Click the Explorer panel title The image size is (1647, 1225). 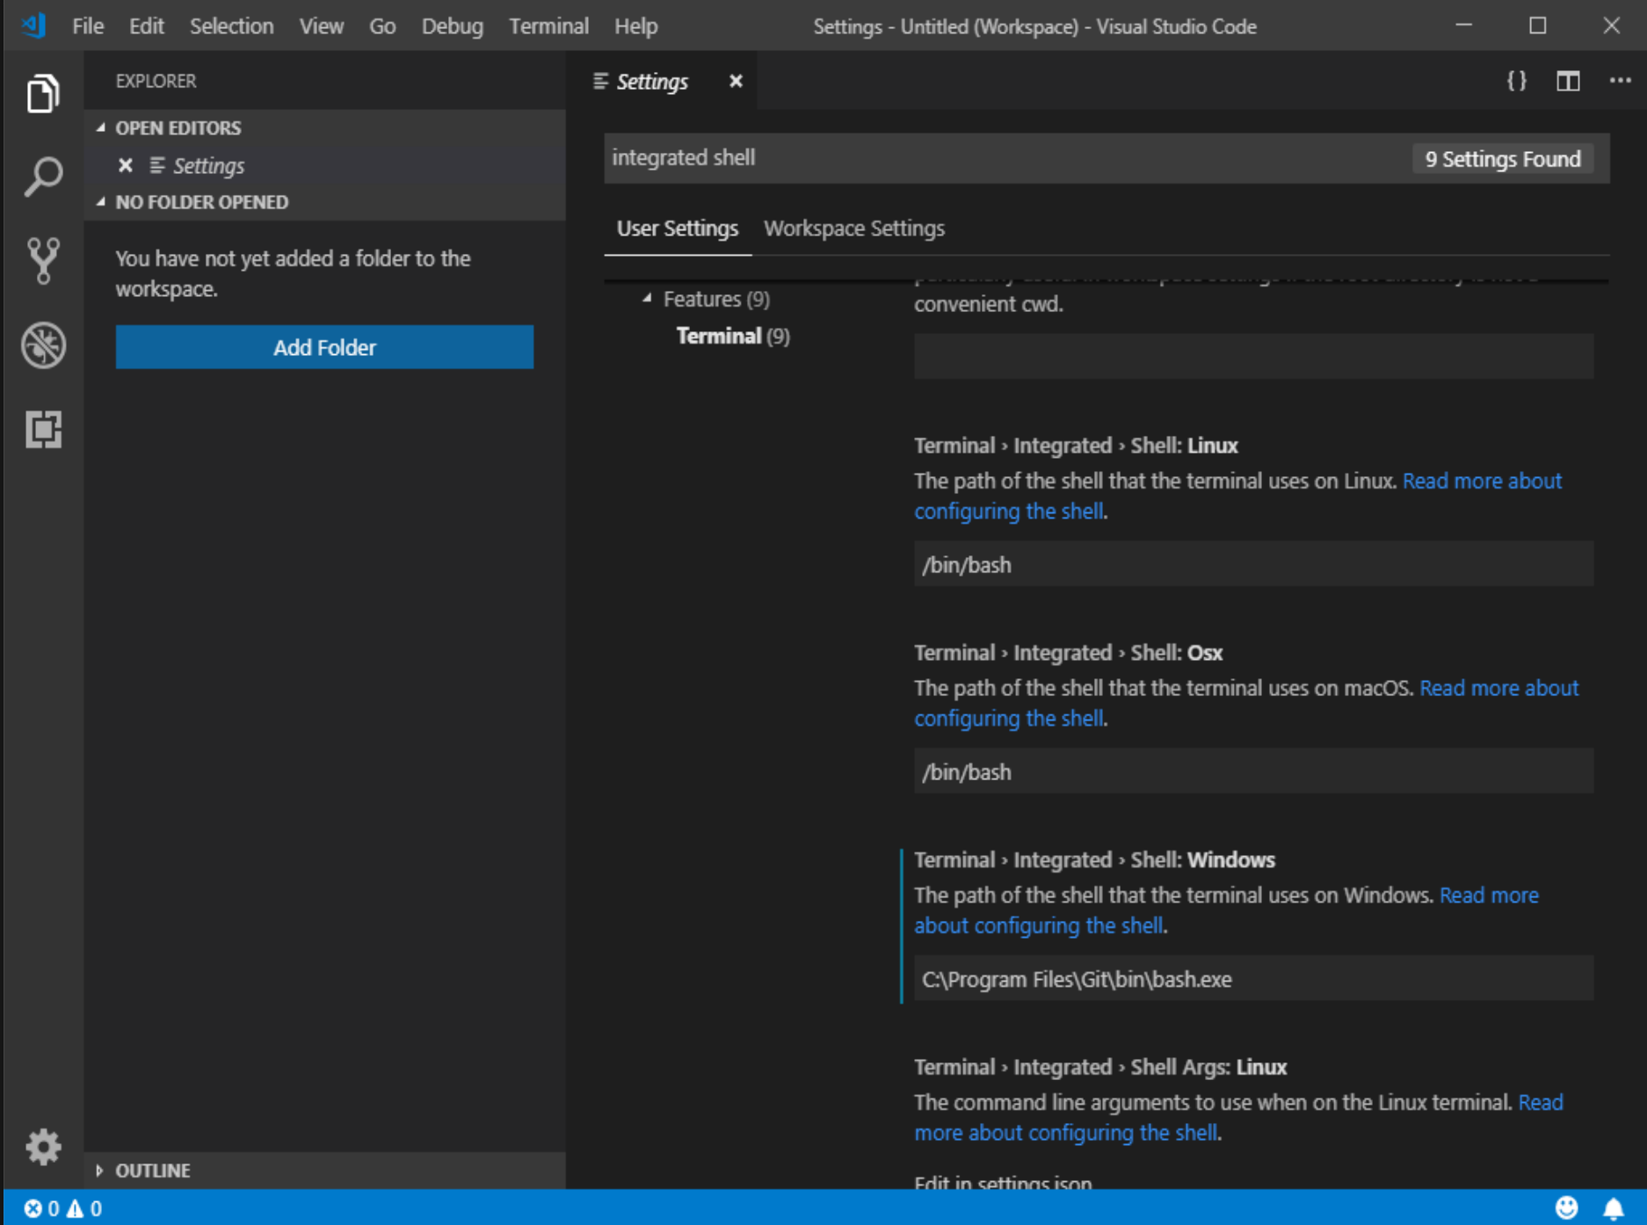[x=156, y=81]
